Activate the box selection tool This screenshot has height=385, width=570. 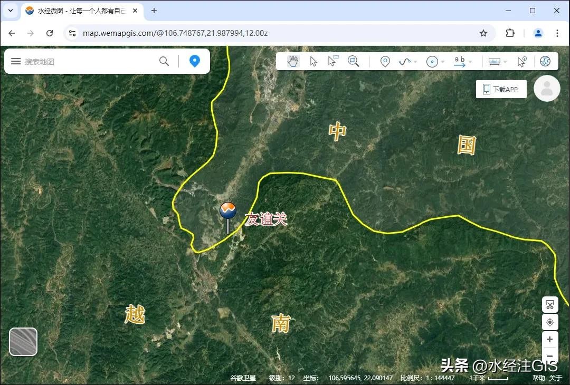[x=332, y=61]
